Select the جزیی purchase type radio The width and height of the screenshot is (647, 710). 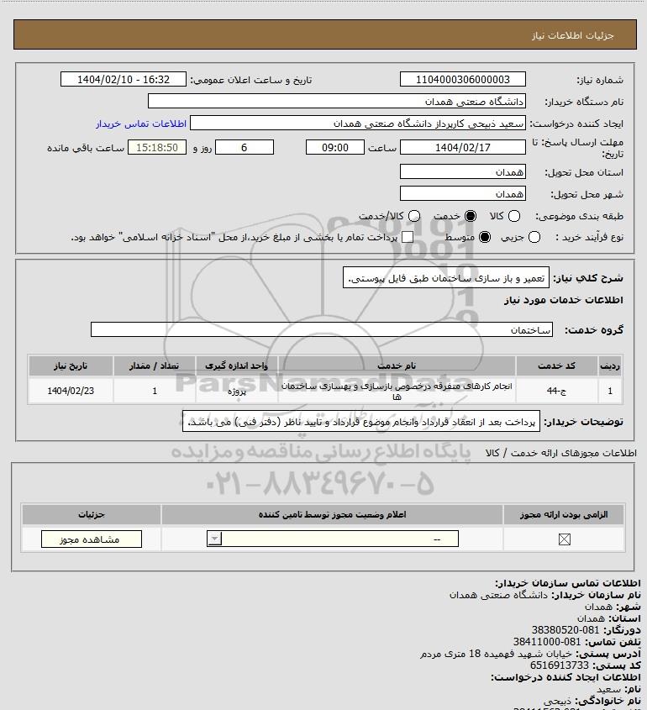pos(534,237)
